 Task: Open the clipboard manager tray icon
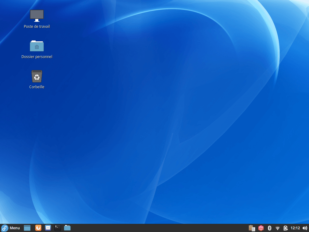pos(252,228)
